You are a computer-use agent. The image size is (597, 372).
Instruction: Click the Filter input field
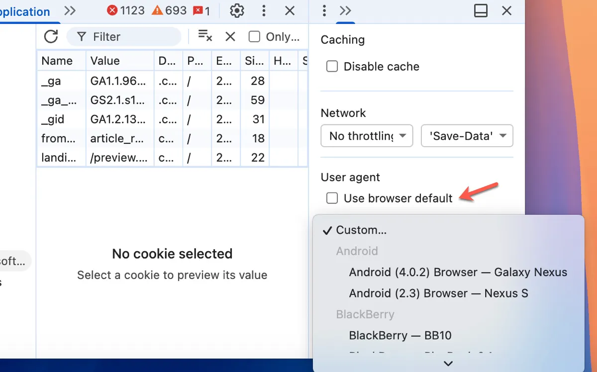tap(124, 36)
